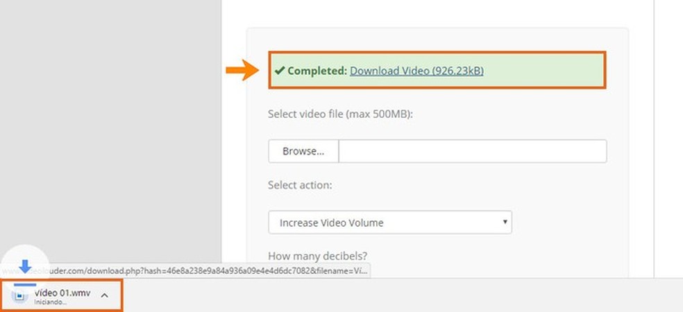Image resolution: width=683 pixels, height=312 pixels.
Task: Click the vídeo 01.wmv file type icon
Action: pyautogui.click(x=19, y=296)
